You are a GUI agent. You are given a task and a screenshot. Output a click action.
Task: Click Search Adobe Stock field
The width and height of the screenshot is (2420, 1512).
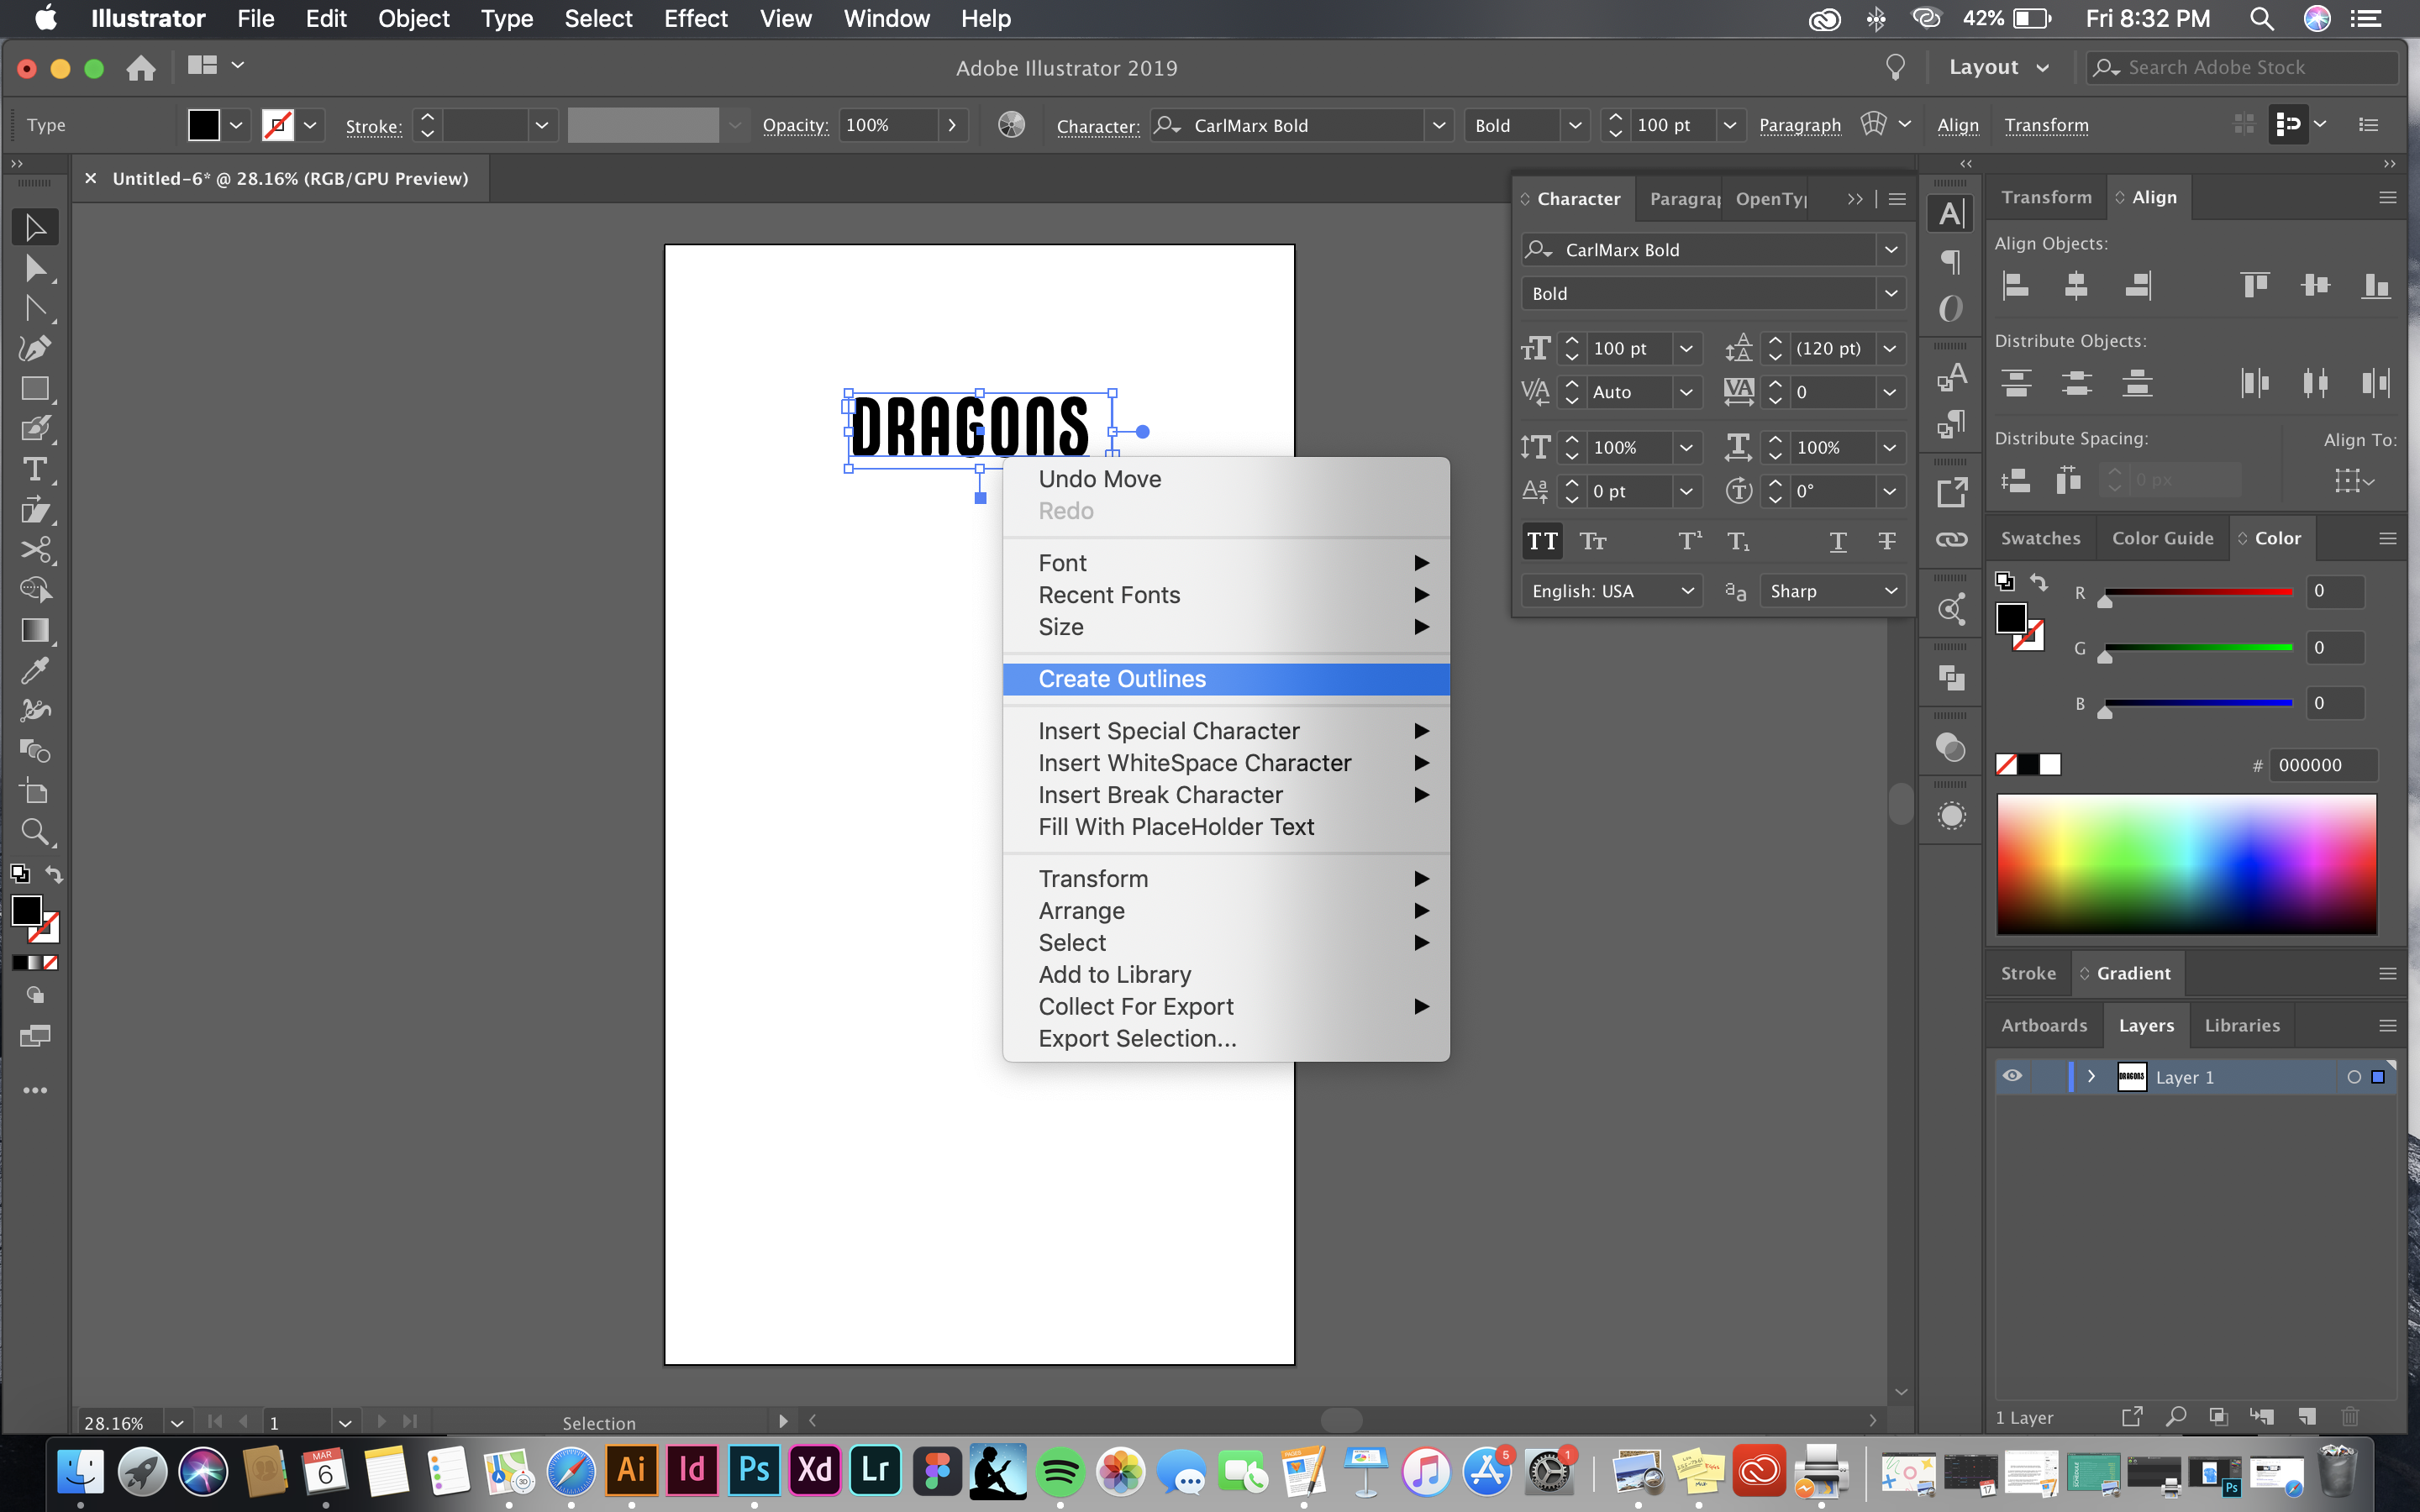2242,67
